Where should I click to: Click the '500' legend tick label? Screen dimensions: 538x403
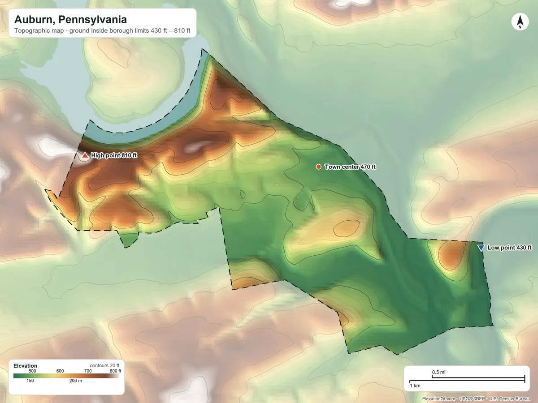pos(32,371)
